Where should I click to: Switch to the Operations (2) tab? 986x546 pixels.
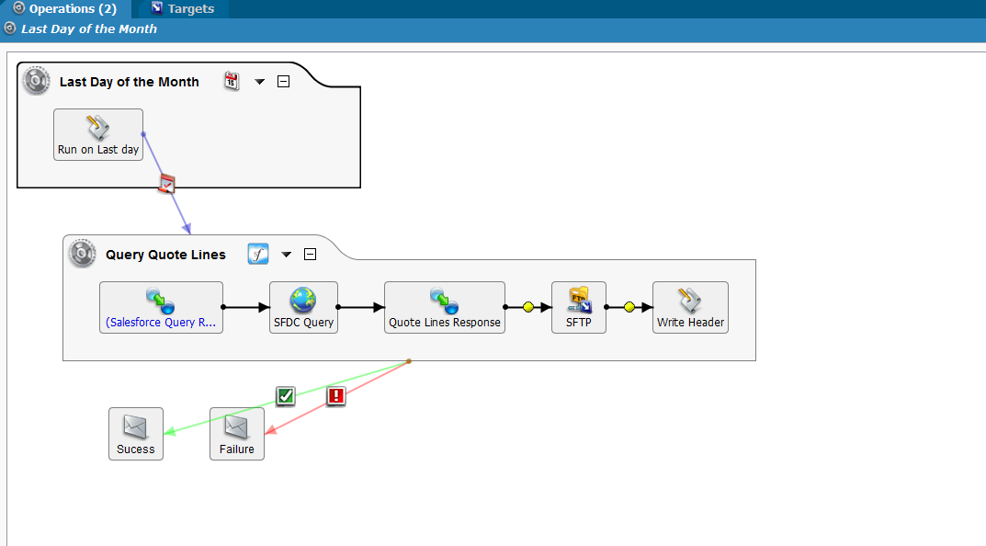pos(65,9)
